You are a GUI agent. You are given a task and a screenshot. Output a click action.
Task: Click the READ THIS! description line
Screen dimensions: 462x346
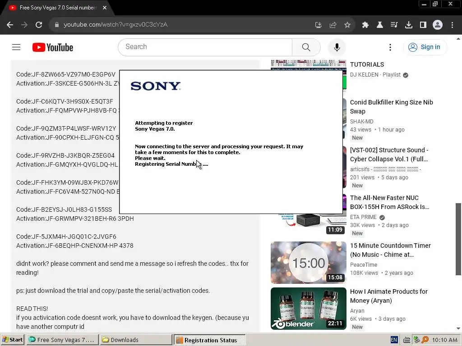(x=32, y=309)
